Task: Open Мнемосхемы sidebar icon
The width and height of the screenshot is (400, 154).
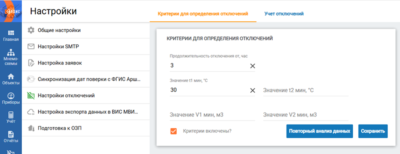Action: click(11, 56)
